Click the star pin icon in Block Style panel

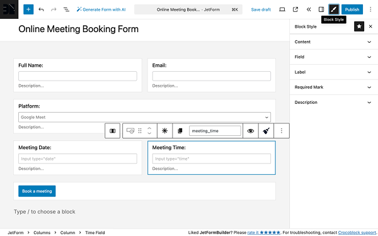point(359,26)
